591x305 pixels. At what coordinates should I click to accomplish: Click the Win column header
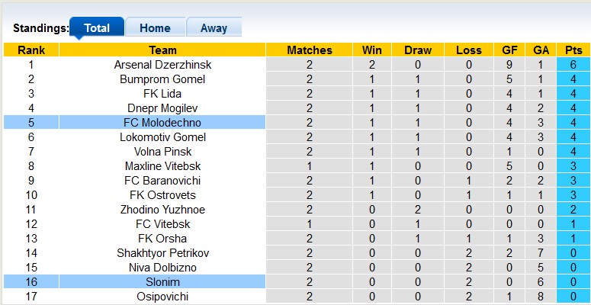pyautogui.click(x=372, y=50)
